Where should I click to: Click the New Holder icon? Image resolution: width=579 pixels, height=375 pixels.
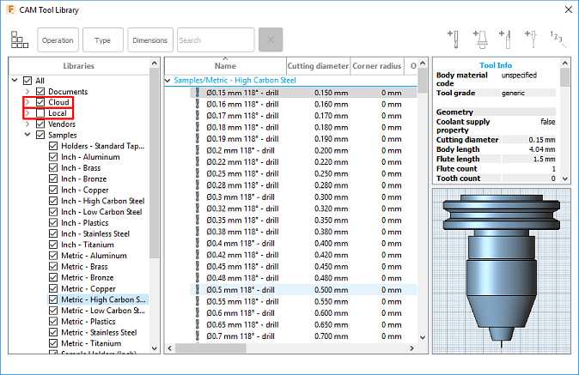point(479,39)
